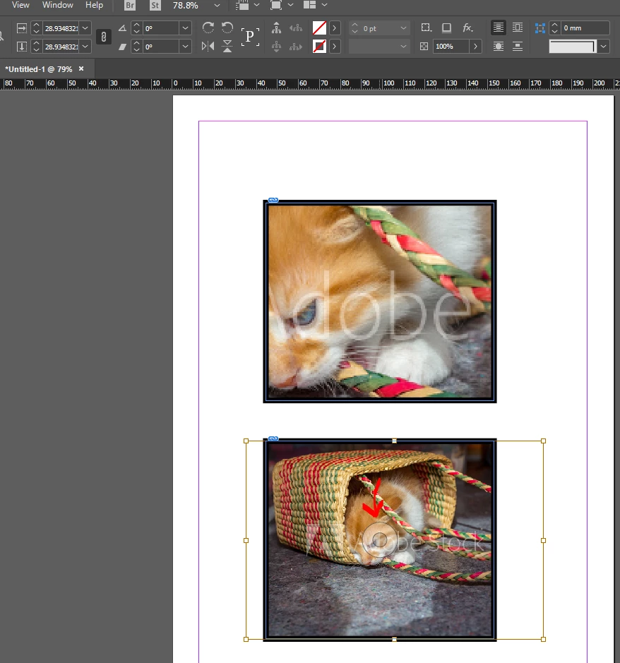Screen dimensions: 620x663
Task: Step the bottom scale field value
Action: [x=37, y=47]
